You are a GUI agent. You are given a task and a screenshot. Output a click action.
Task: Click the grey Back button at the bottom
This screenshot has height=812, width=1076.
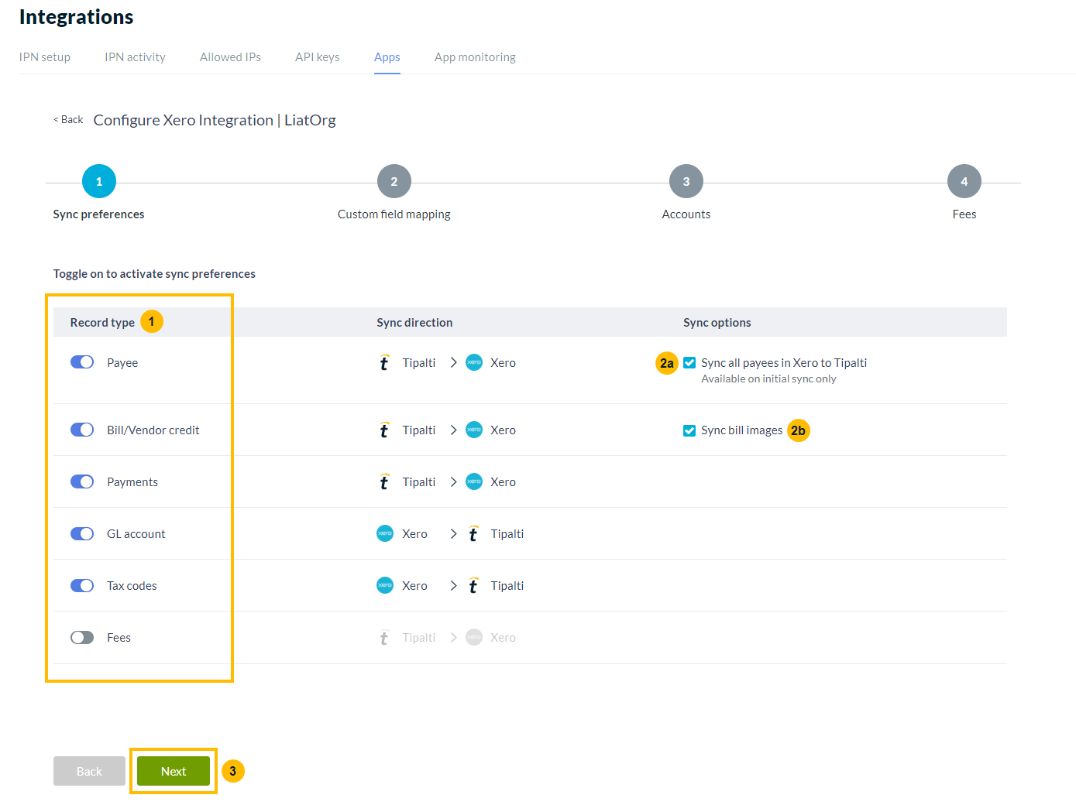(x=88, y=771)
